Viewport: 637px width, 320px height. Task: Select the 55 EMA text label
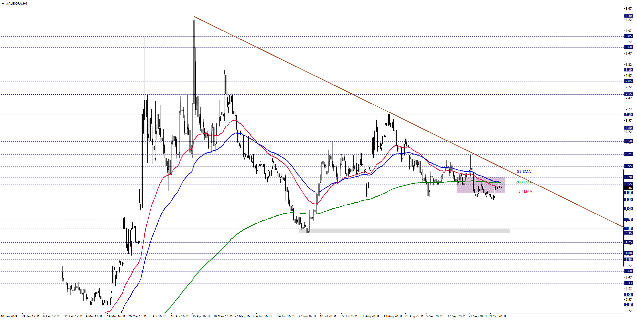524,171
